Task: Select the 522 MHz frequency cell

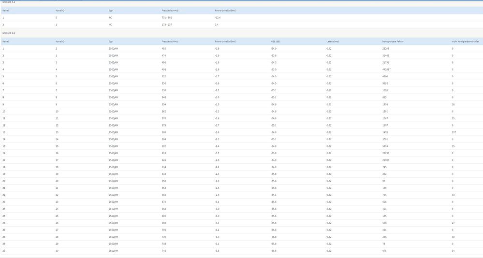Action: pos(164,76)
